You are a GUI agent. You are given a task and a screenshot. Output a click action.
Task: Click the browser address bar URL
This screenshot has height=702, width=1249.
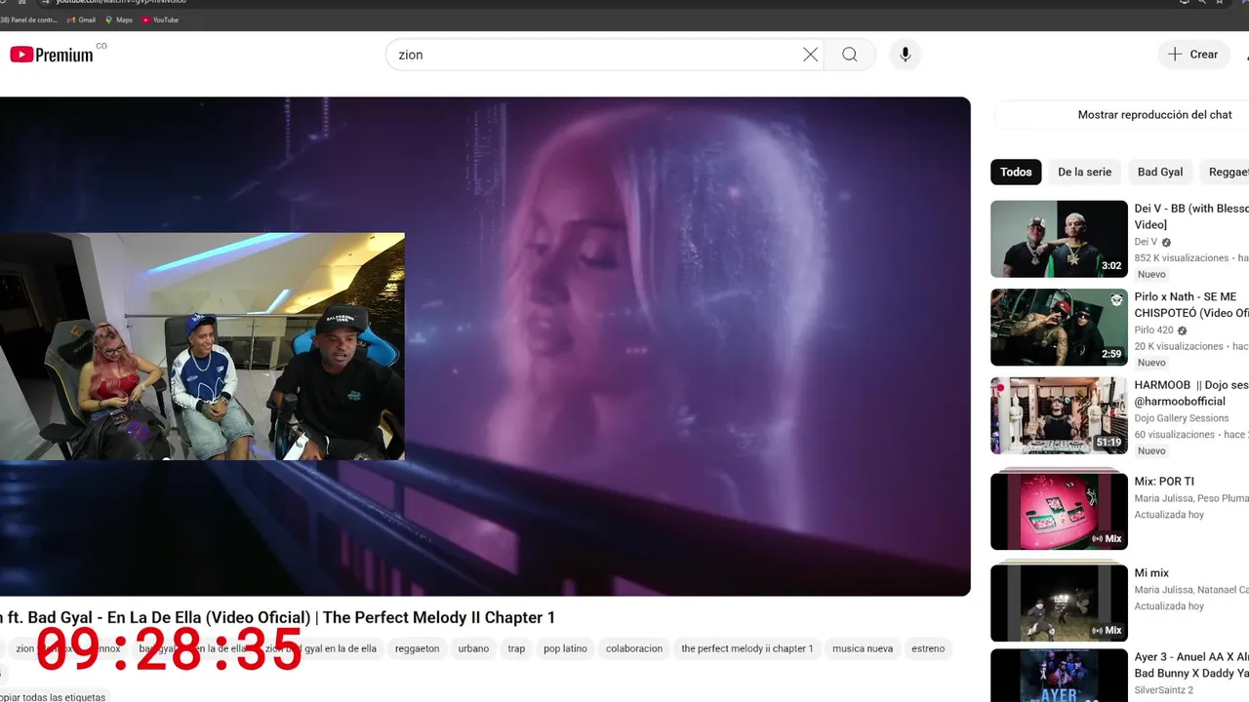click(x=122, y=3)
